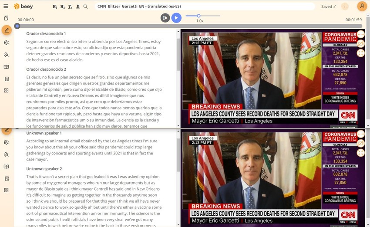Adjust the 1.0x playback speed slider
The image size is (370, 227).
(198, 16)
